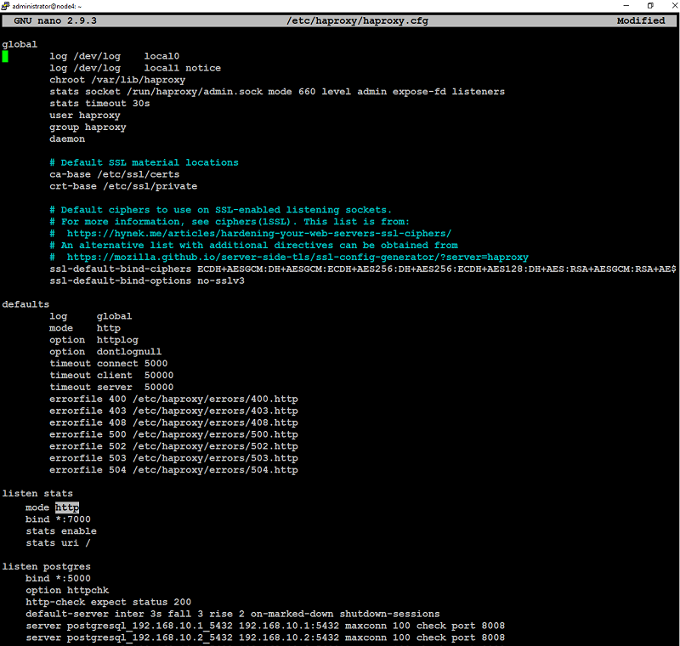Click the 'option httpchk' line

click(x=67, y=590)
